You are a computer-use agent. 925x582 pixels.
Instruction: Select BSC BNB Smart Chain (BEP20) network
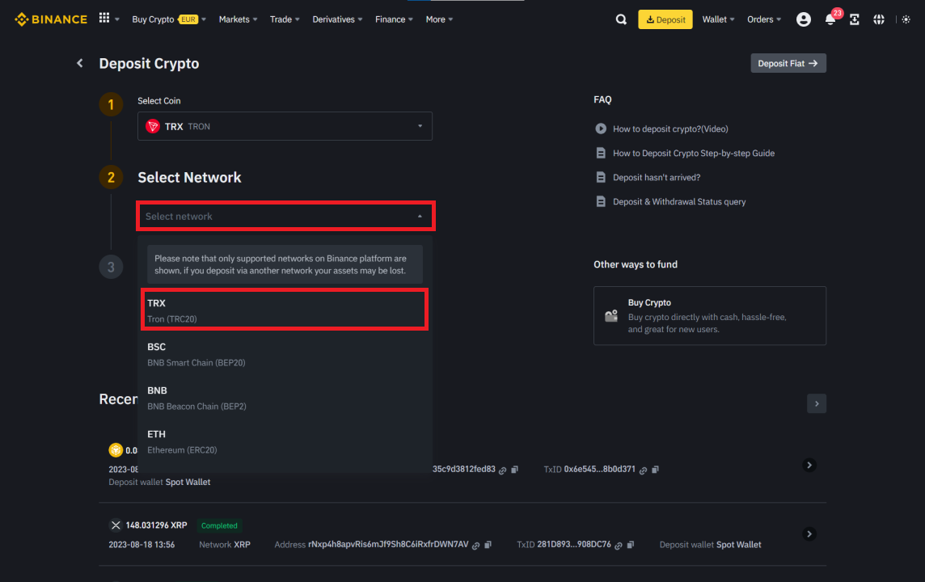pos(285,354)
